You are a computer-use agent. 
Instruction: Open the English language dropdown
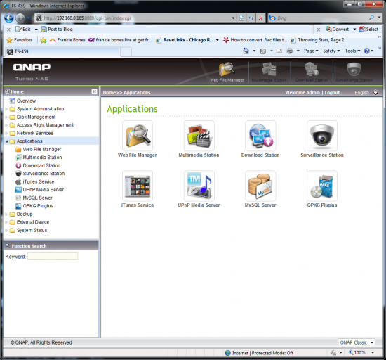375,93
